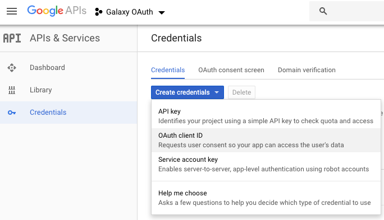Choose Service account key option

(266, 165)
